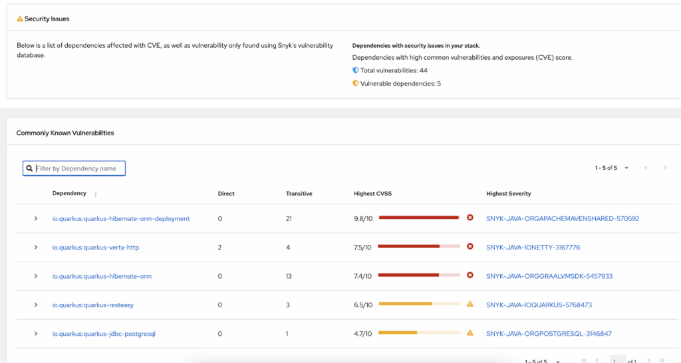Click warning triangle icon for quarkus-jdbc-postgresql row

(x=470, y=332)
